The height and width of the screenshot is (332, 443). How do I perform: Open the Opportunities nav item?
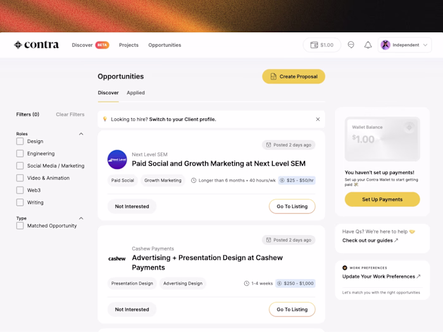click(x=165, y=45)
